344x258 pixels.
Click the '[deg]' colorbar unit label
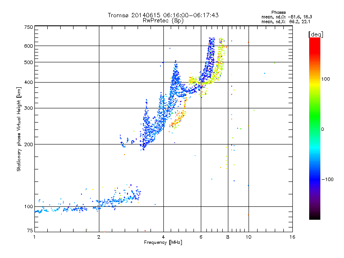click(x=316, y=34)
